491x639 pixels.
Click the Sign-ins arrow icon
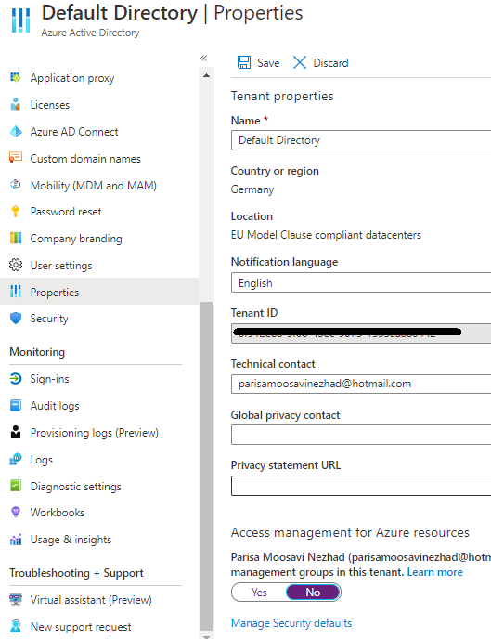click(16, 379)
